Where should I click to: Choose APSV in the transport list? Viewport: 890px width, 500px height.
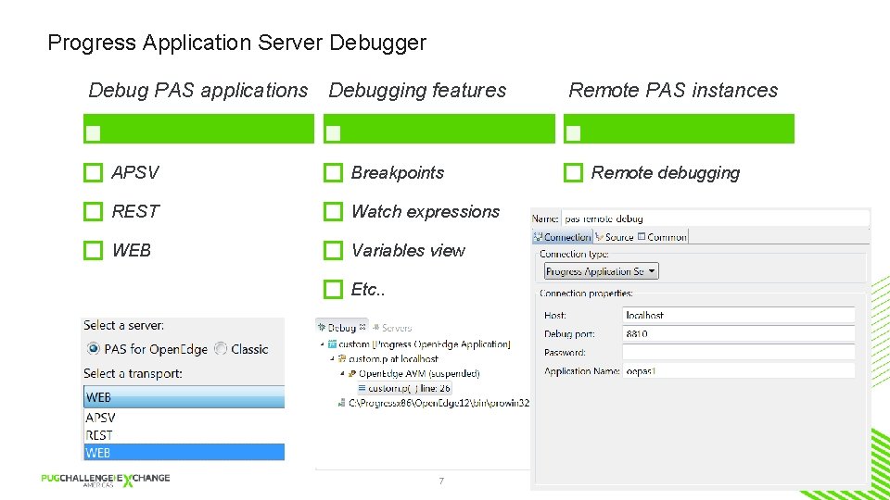pos(184,418)
